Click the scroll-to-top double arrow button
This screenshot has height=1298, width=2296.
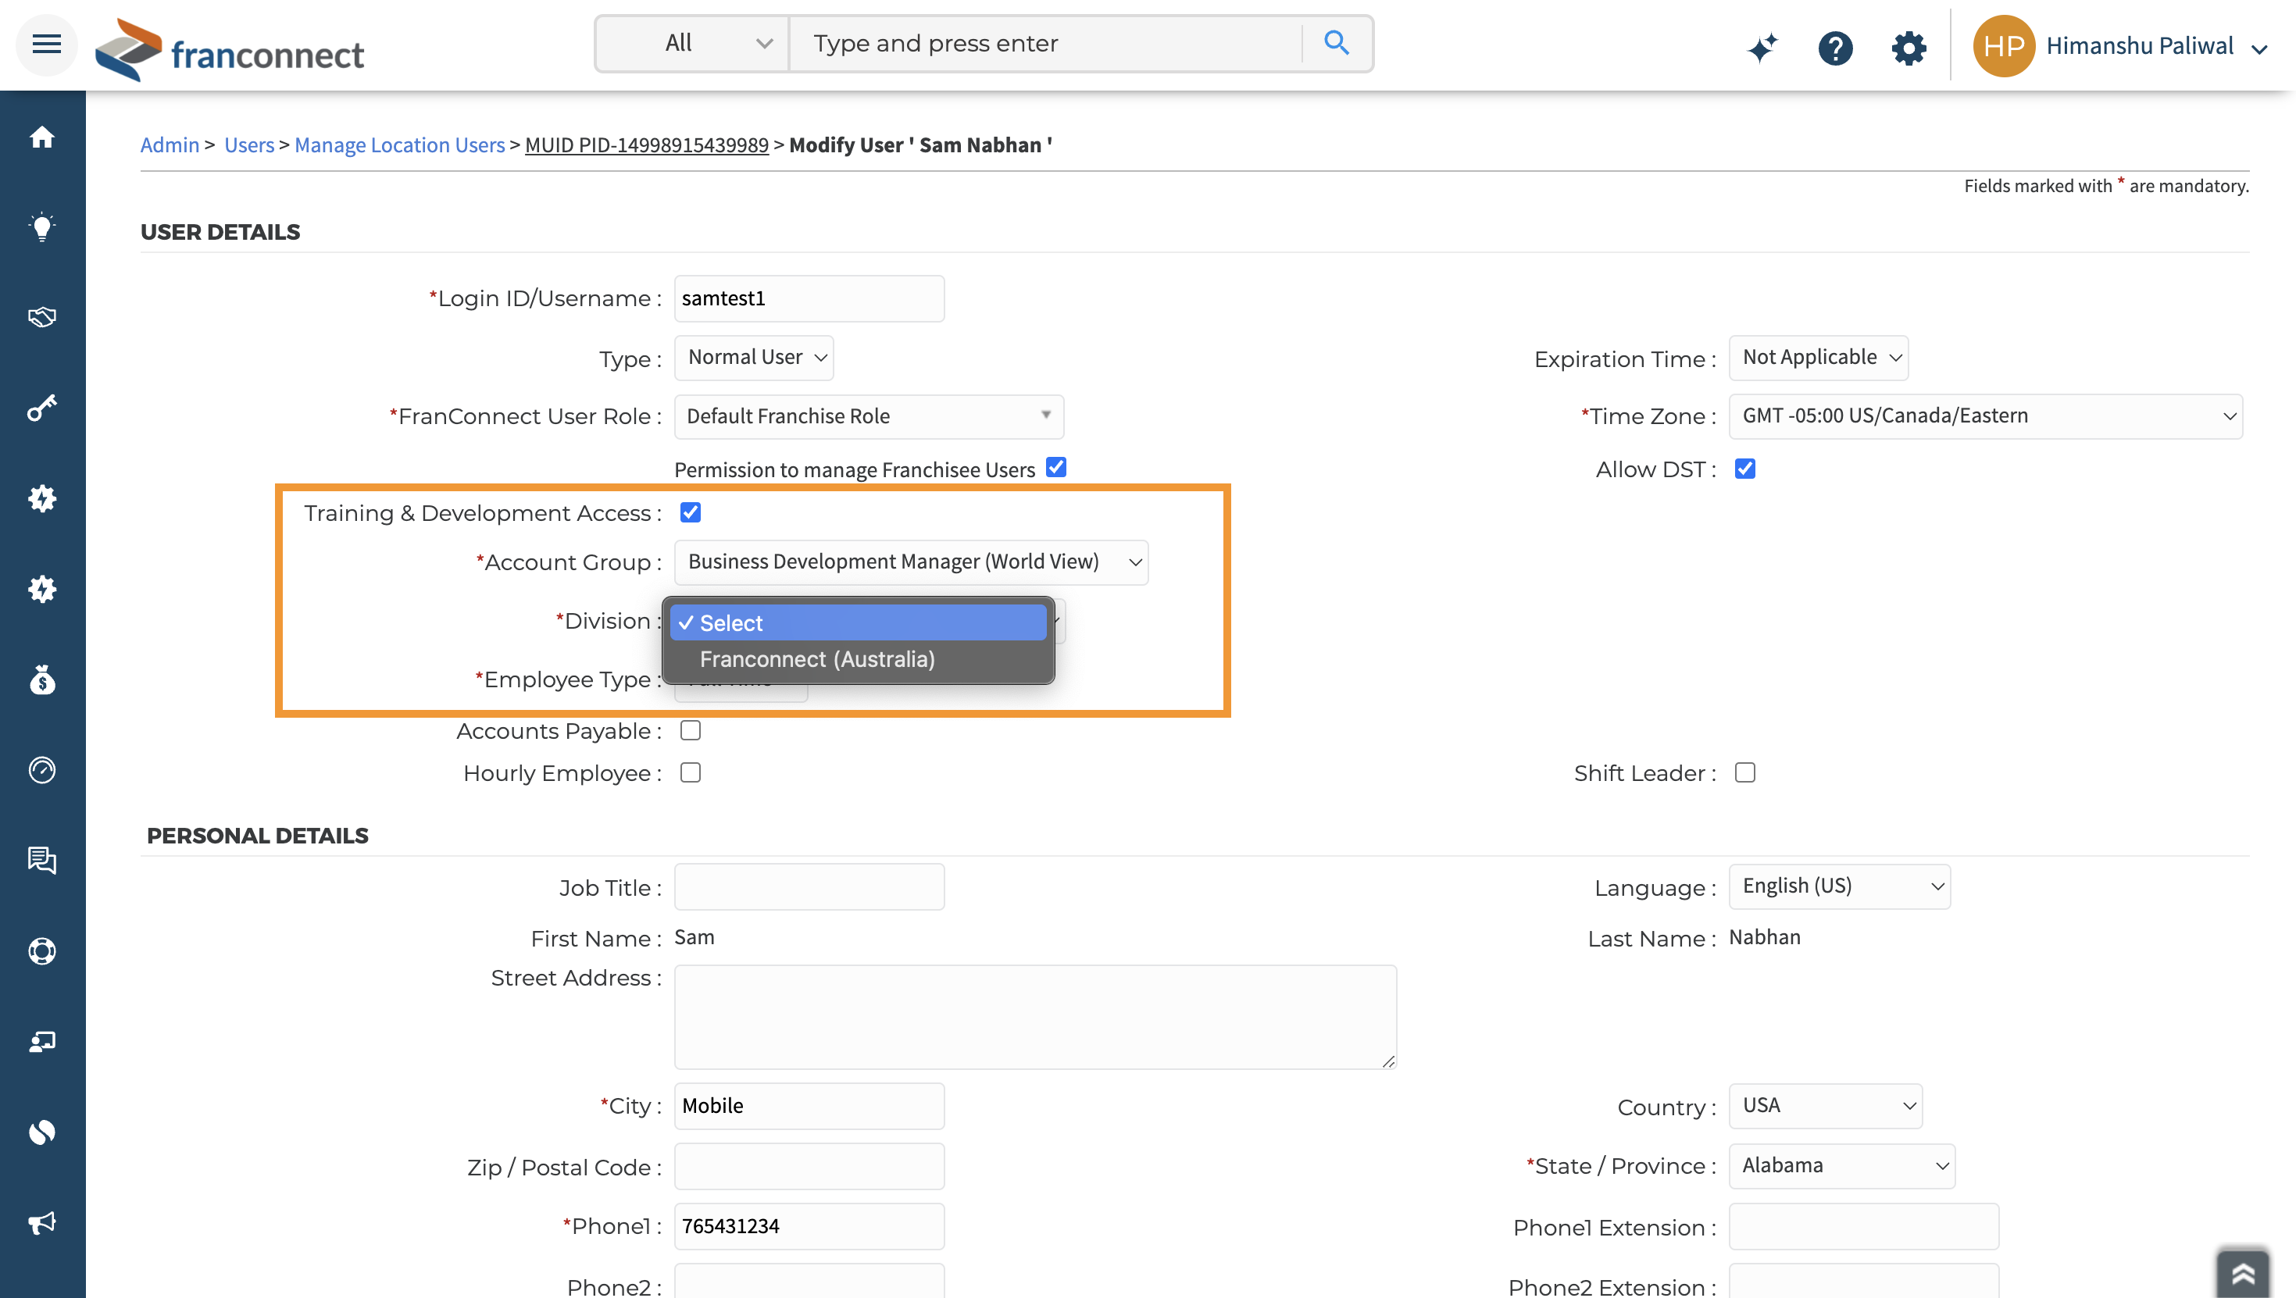point(2243,1273)
